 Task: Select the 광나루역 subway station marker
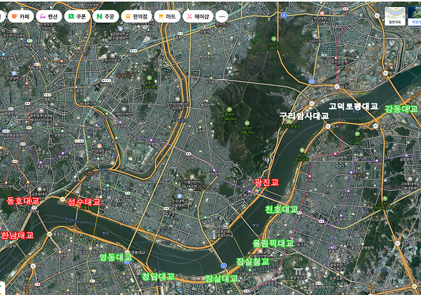click(x=249, y=192)
